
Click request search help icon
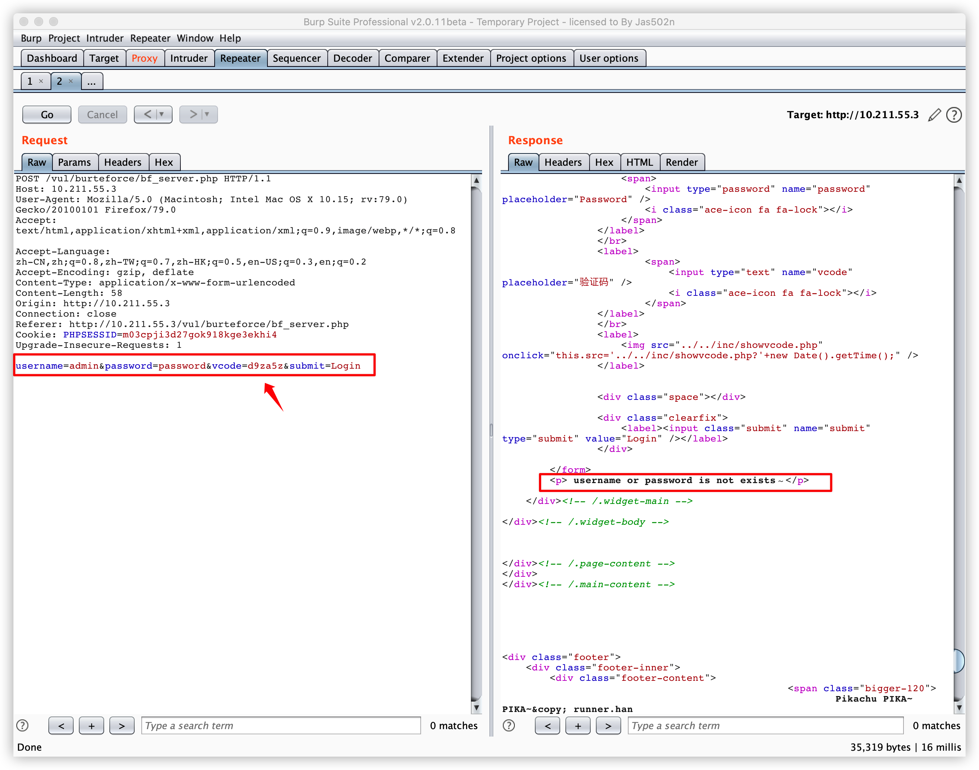22,725
